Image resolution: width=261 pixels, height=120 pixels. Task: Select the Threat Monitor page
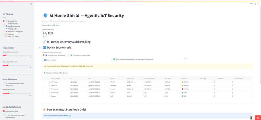[x=10, y=24]
